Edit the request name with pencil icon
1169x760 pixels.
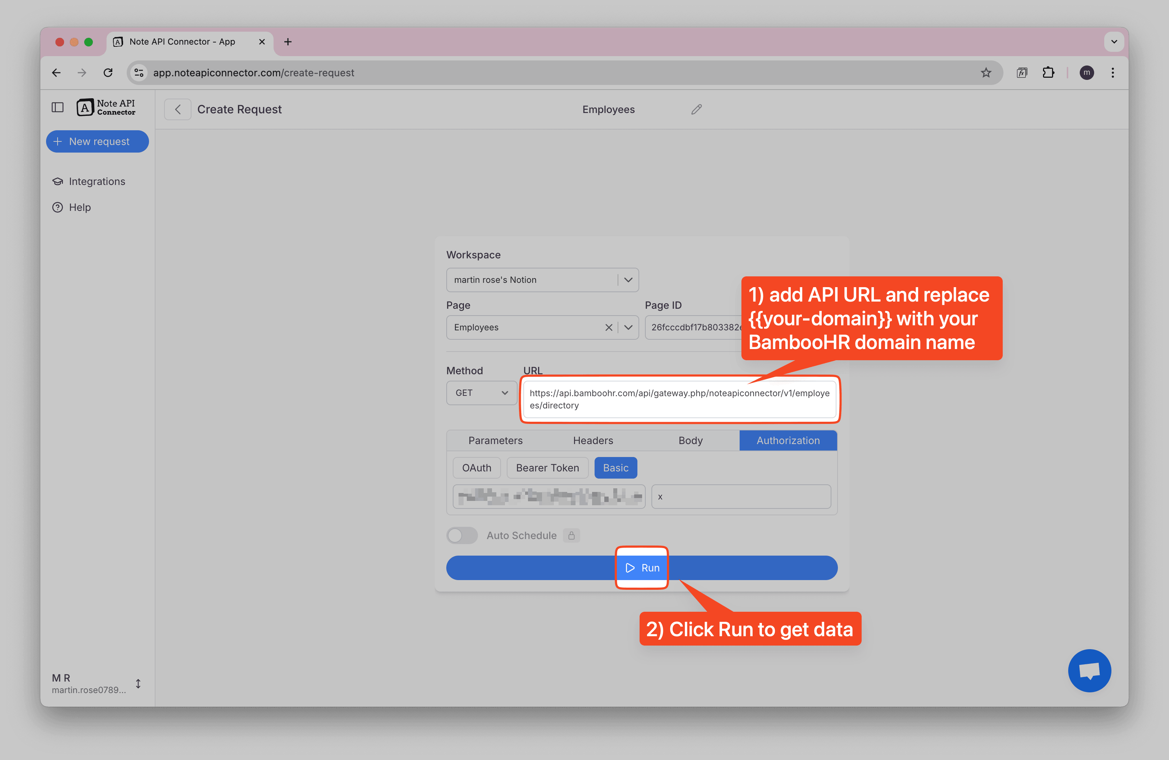[x=696, y=109]
